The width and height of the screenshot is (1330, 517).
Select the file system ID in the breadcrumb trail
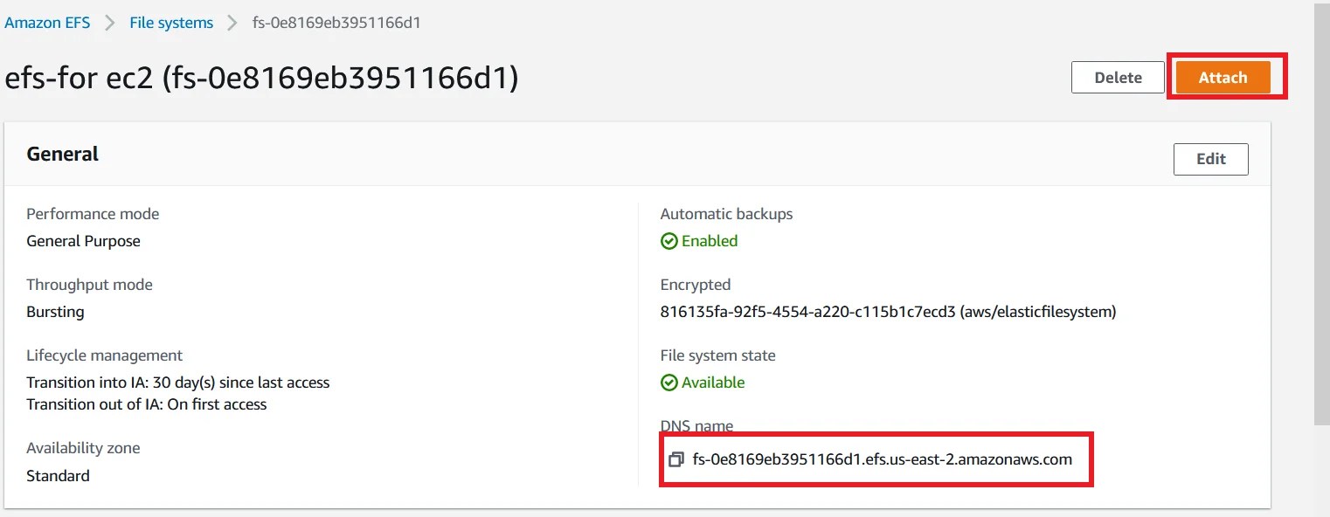(336, 23)
